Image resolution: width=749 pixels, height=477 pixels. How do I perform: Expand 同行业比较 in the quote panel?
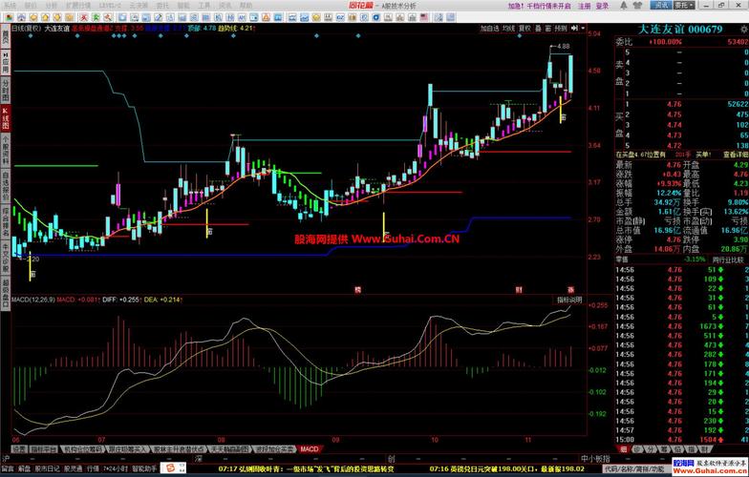click(x=728, y=259)
